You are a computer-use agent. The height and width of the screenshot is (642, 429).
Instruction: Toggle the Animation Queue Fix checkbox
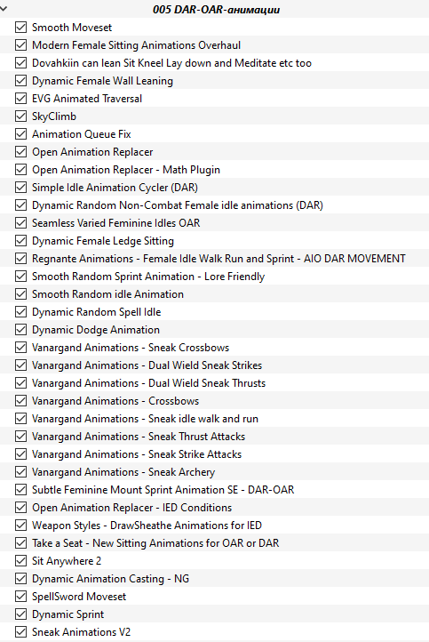tap(20, 134)
